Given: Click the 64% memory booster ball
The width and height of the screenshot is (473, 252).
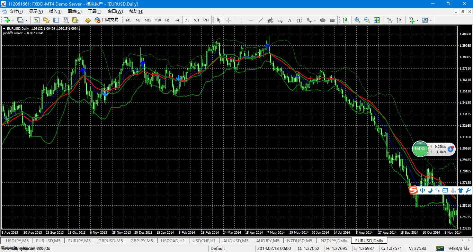Looking at the screenshot, I should tap(420, 149).
